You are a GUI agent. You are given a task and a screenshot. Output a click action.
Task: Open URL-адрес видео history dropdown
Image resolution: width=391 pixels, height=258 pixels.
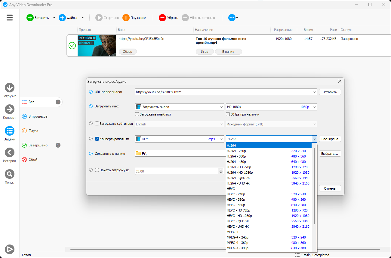(x=314, y=92)
